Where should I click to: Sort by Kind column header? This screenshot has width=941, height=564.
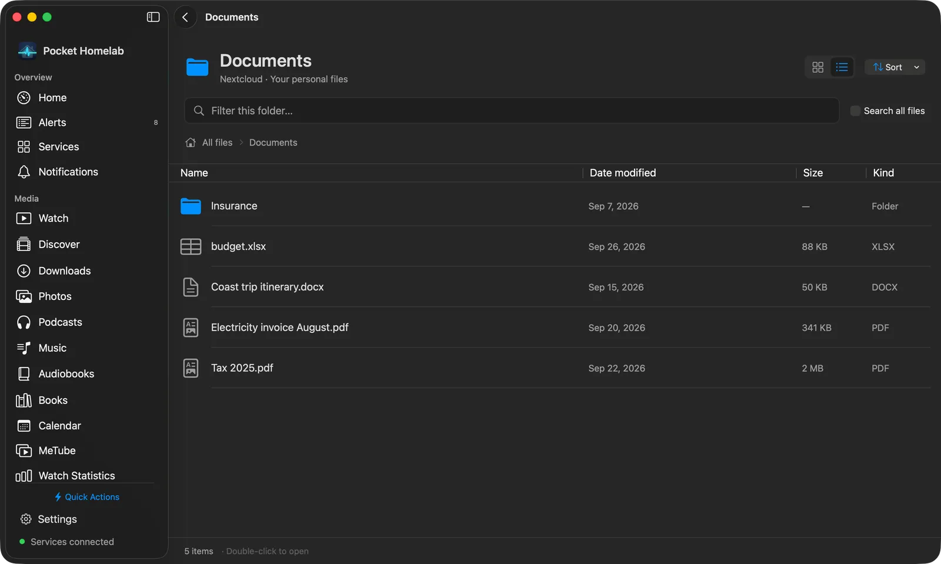click(x=883, y=173)
